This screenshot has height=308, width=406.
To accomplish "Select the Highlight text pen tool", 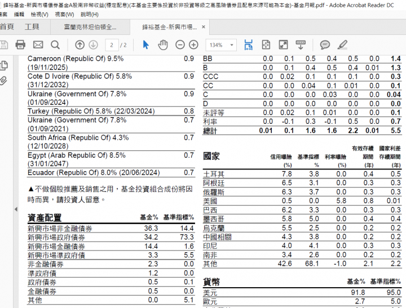I will coord(342,45).
